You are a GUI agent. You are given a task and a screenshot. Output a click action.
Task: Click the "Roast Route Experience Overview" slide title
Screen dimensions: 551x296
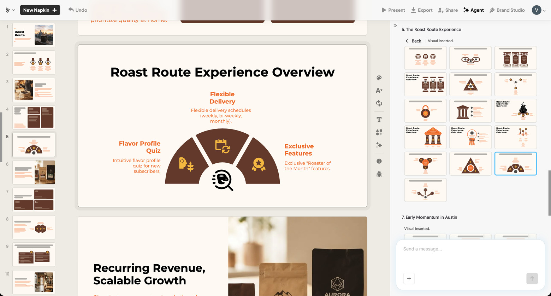(223, 72)
